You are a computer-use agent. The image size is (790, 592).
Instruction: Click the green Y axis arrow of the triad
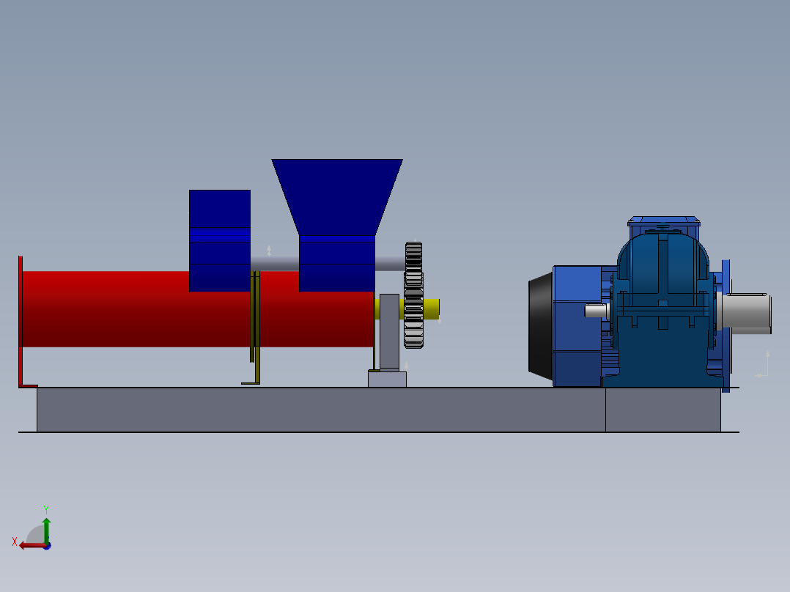46,530
